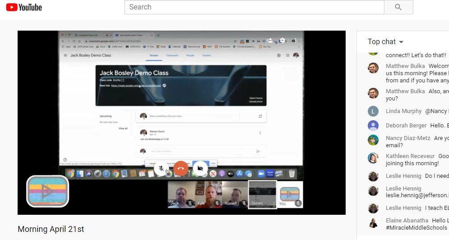This screenshot has width=449, height=240.
Task: Click the Calendar icon in recorded dock
Action: coord(142,173)
